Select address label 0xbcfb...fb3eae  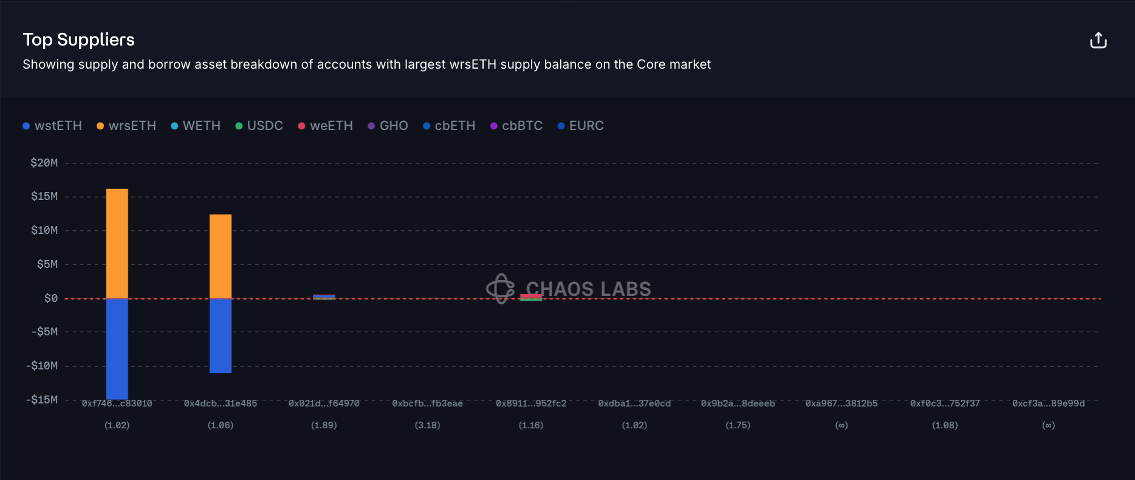click(427, 403)
